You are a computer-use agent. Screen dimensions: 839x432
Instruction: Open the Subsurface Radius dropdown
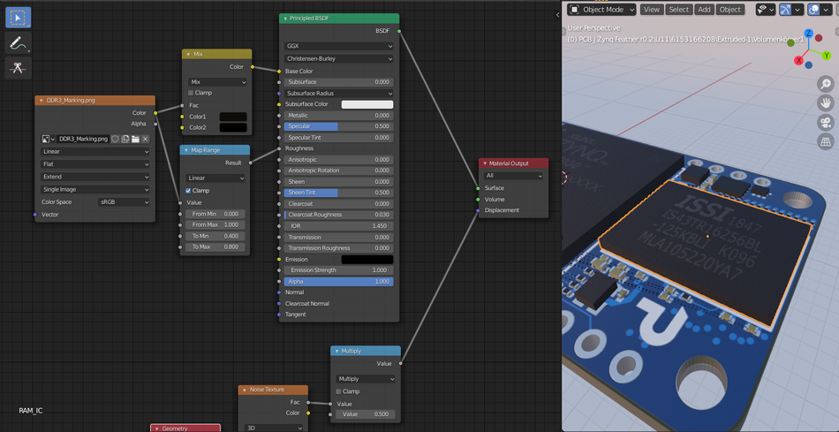(x=339, y=93)
